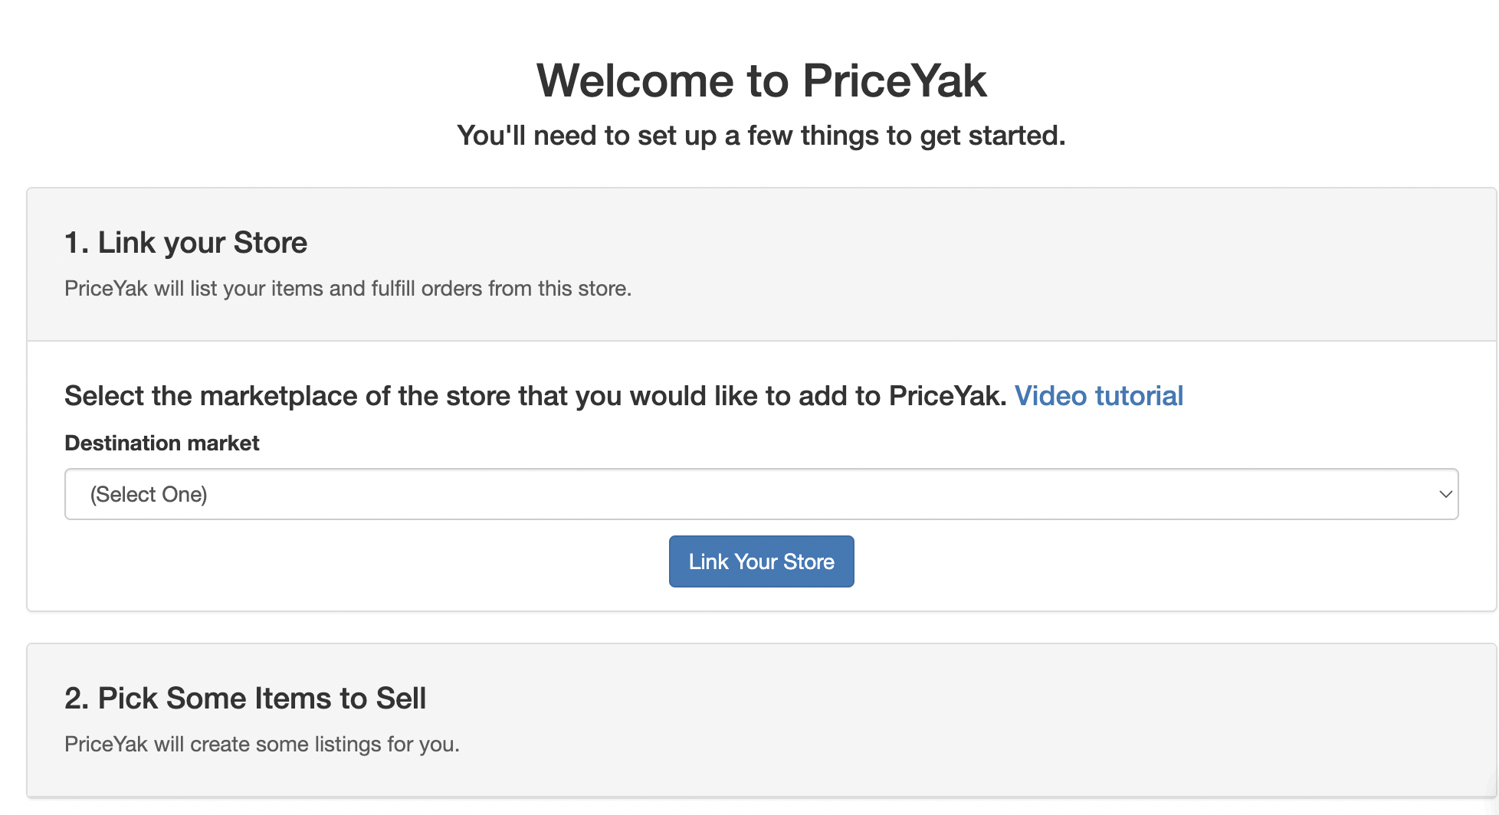Click the "You'll need to set up" subtitle
1499x815 pixels.
click(761, 136)
